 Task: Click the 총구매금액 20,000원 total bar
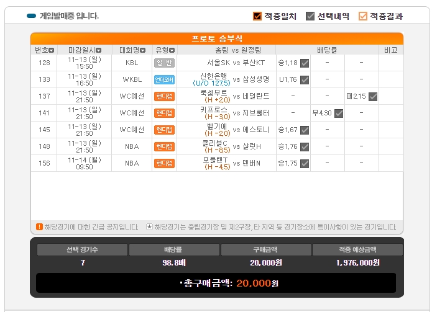[216, 283]
